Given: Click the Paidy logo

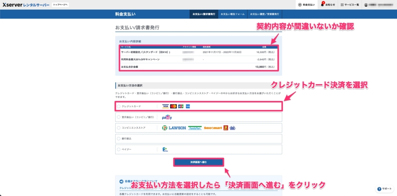Looking at the screenshot, I should pos(167,117).
